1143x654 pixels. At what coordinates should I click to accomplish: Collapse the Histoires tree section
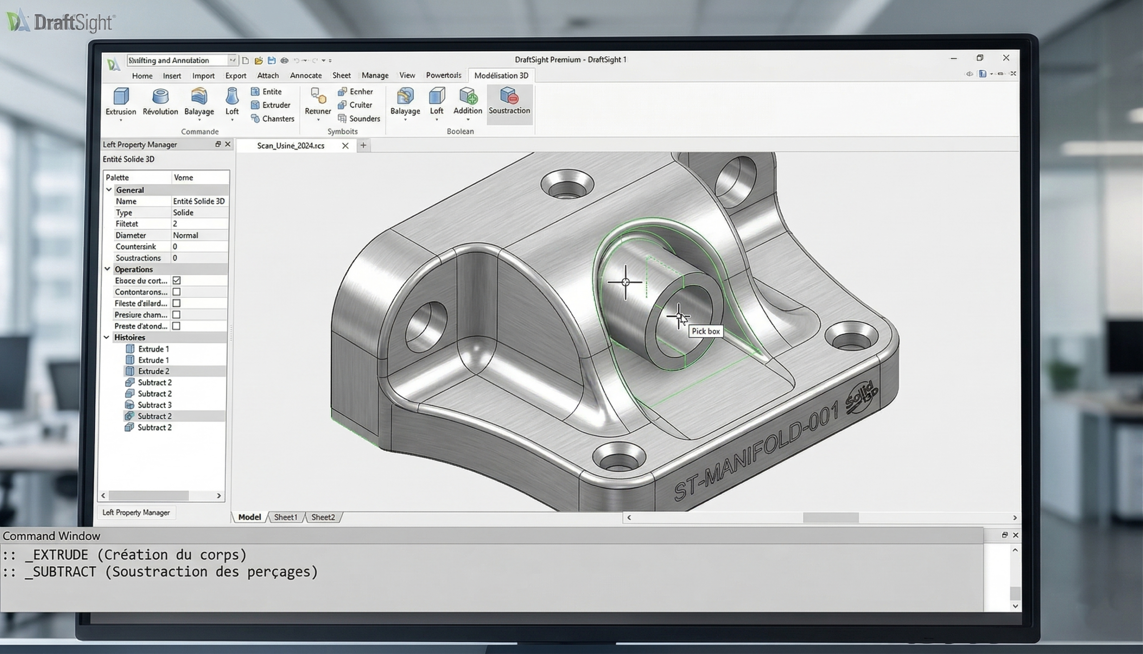[107, 337]
